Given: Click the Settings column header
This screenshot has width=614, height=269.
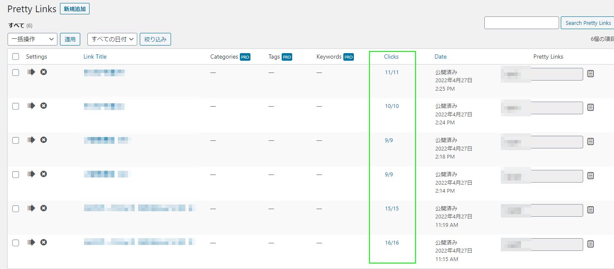Looking at the screenshot, I should (37, 56).
